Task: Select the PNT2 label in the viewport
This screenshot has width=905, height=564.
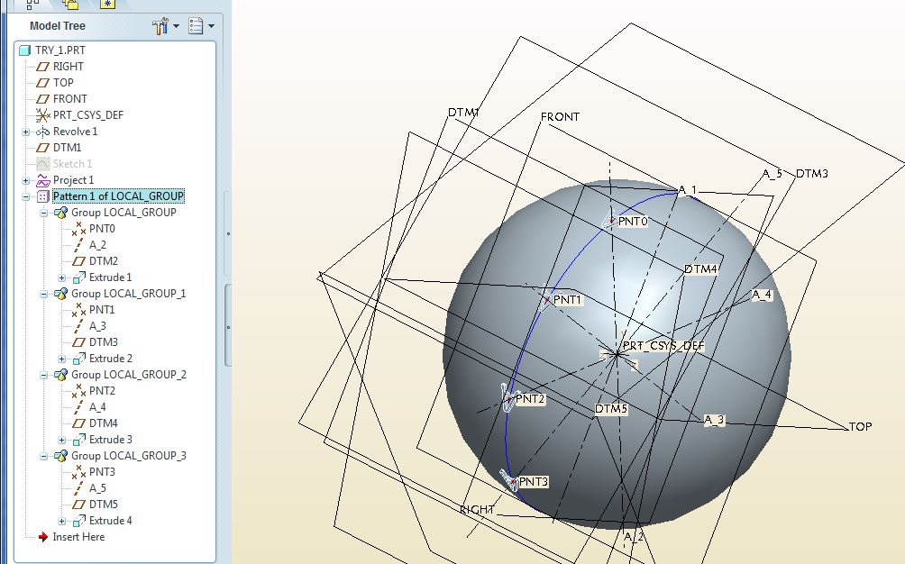Action: click(530, 399)
